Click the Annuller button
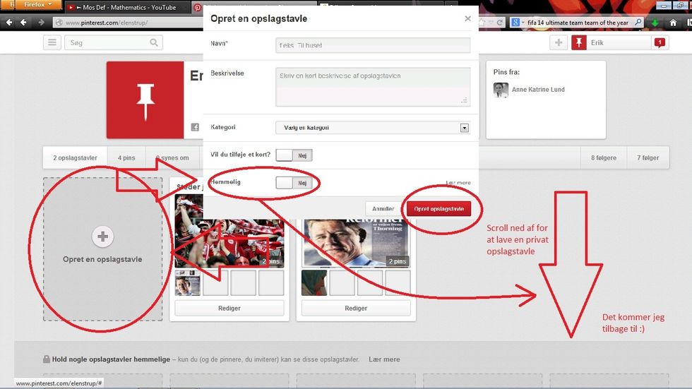Screen dimensions: 692x389 [383, 209]
